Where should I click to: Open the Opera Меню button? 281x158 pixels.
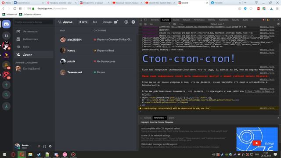point(6,3)
